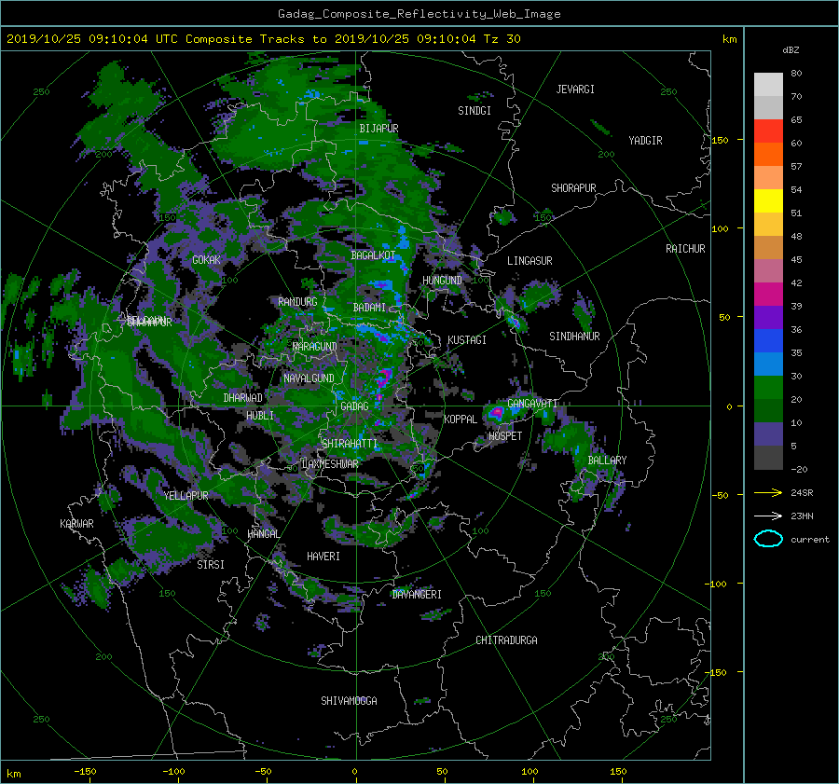Click the NARAGUND city label

315,346
